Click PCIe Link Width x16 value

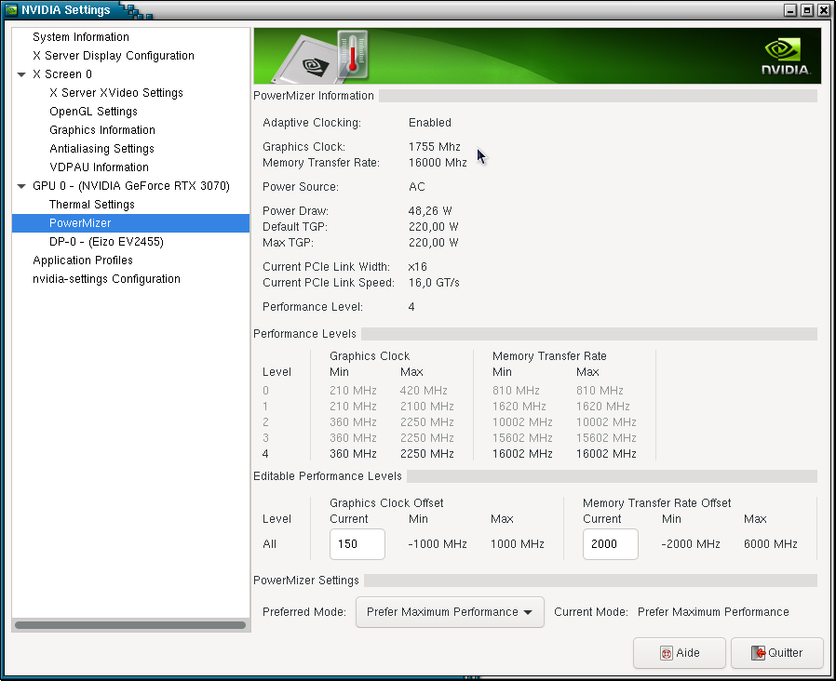point(417,267)
